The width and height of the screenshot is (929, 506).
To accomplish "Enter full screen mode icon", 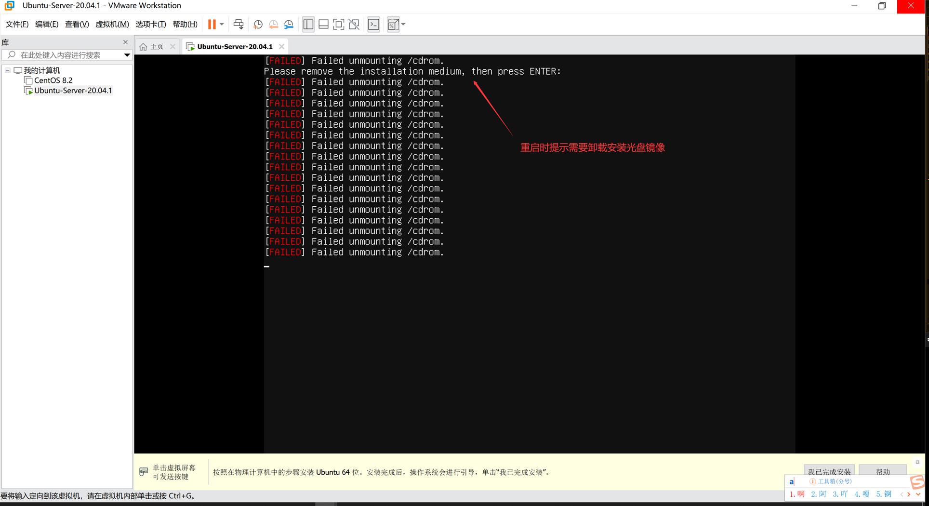I will (x=339, y=24).
